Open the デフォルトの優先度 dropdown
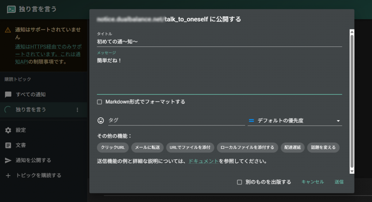This screenshot has height=202, width=372. tap(295, 121)
